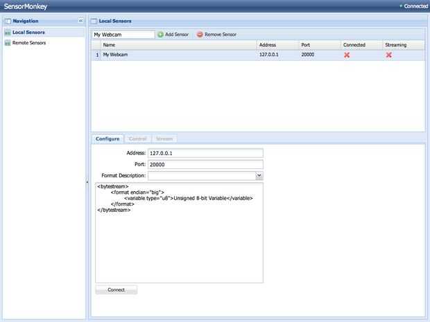The width and height of the screenshot is (430, 322).
Task: Click the red Remove Sensor icon
Action: pyautogui.click(x=200, y=35)
